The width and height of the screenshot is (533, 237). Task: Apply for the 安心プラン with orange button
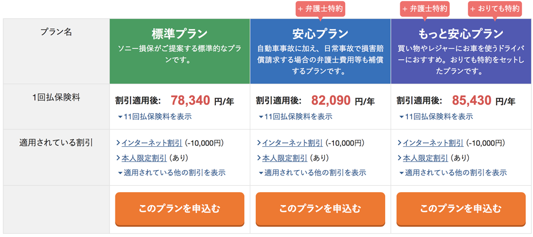[x=320, y=209]
